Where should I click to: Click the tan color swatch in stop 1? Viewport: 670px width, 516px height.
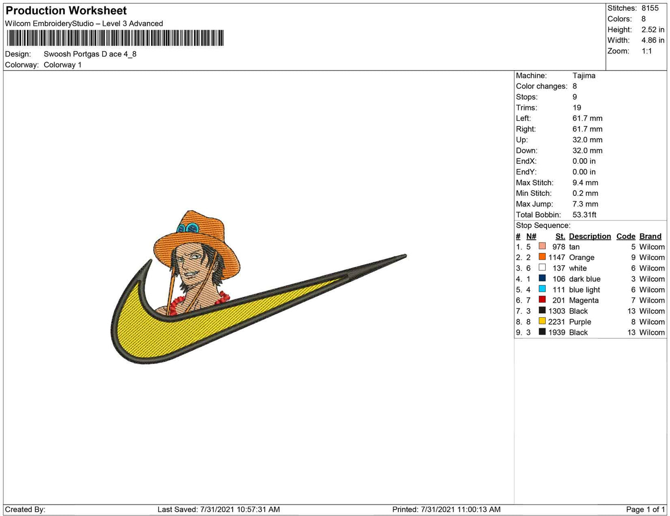(x=542, y=246)
